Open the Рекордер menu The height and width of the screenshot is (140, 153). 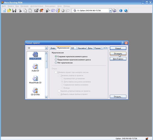click(24, 6)
